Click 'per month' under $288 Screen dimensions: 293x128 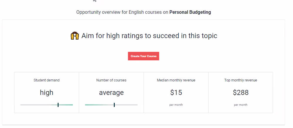click(x=241, y=105)
